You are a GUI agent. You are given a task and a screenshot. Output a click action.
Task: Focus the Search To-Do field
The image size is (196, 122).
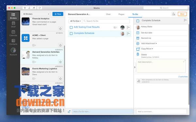(106, 21)
